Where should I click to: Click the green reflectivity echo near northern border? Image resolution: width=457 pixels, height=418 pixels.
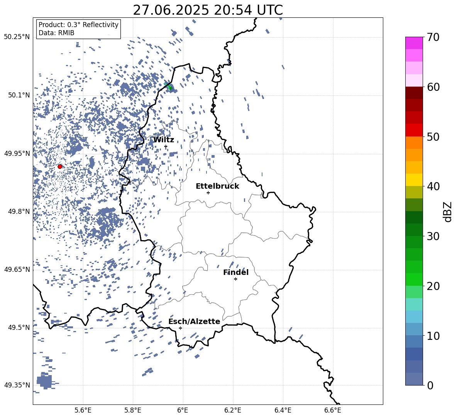[x=169, y=87]
